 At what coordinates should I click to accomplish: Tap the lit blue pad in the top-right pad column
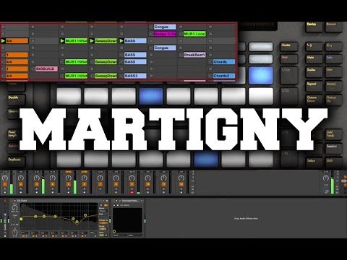click(x=261, y=75)
